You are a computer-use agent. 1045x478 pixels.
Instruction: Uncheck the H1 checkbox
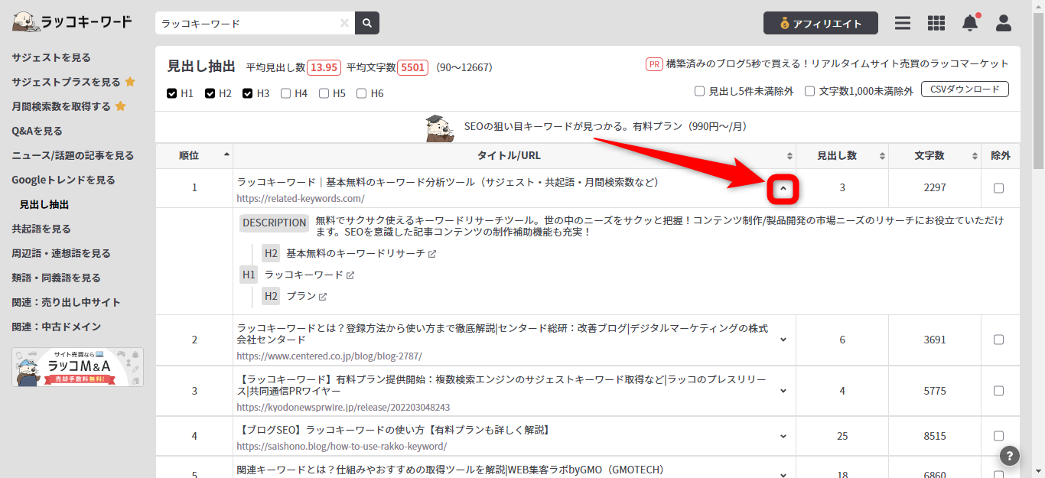(x=171, y=93)
